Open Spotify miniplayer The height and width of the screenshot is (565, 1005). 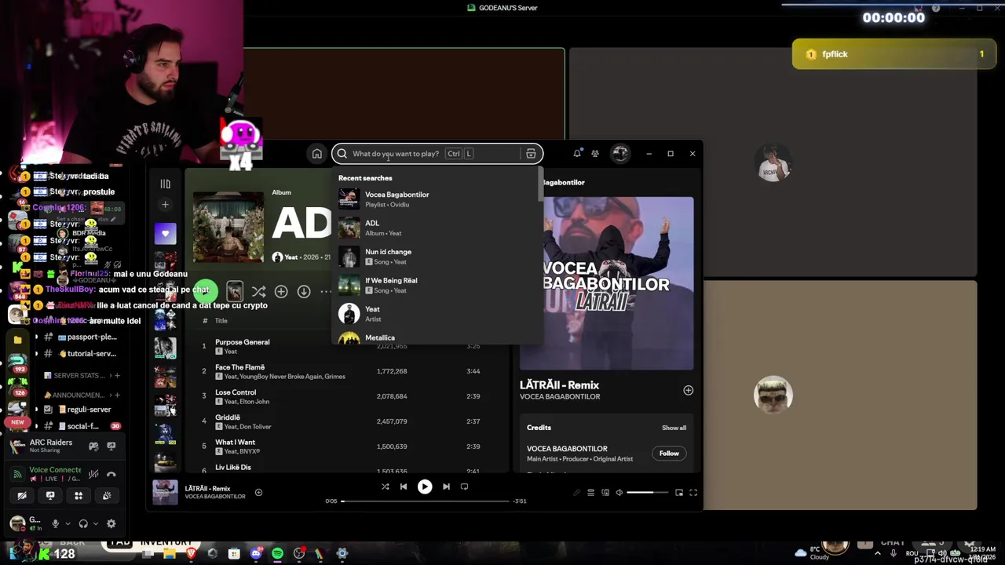(x=679, y=493)
